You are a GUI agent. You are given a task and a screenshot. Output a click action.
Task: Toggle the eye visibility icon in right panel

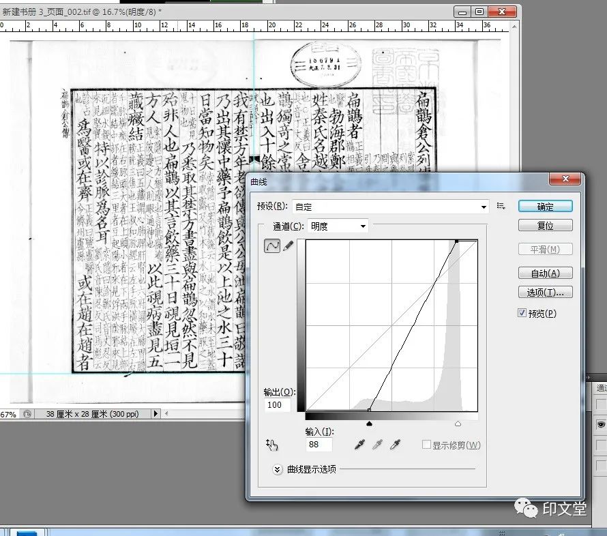602,423
